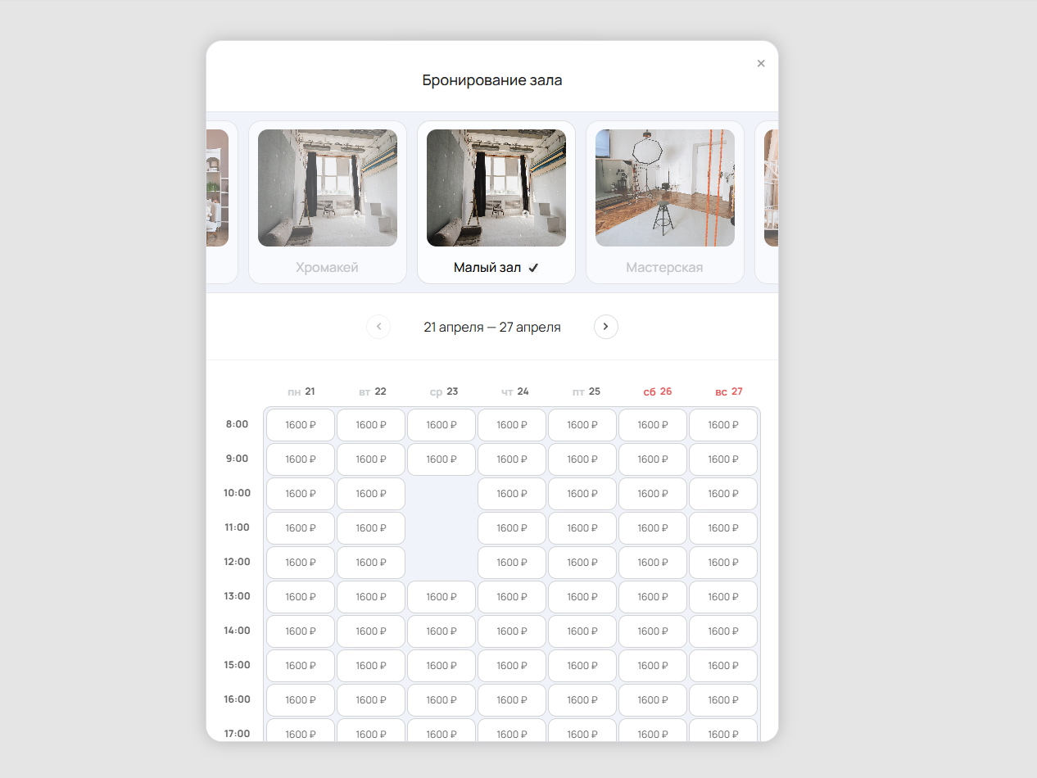The height and width of the screenshot is (778, 1037).
Task: Click the 10:00 time label
Action: 237,493
